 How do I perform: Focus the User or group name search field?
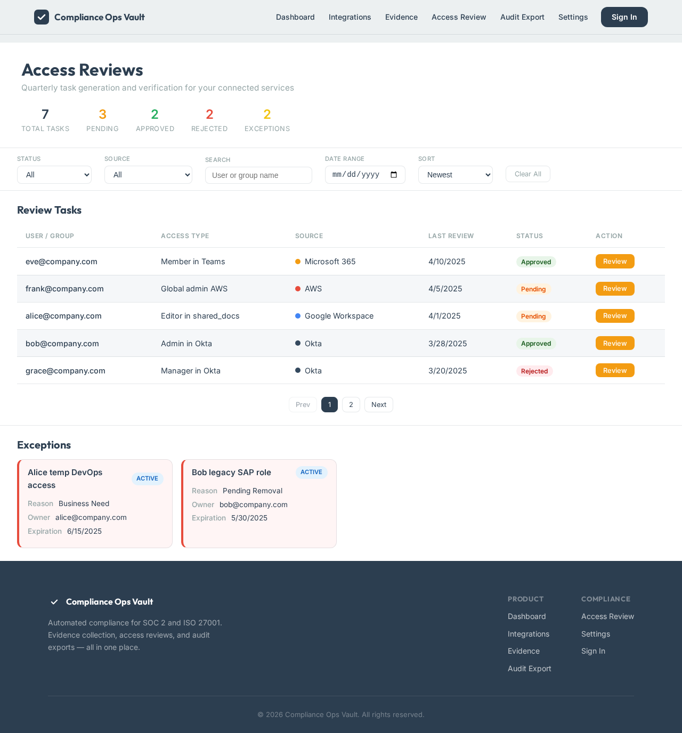click(258, 175)
